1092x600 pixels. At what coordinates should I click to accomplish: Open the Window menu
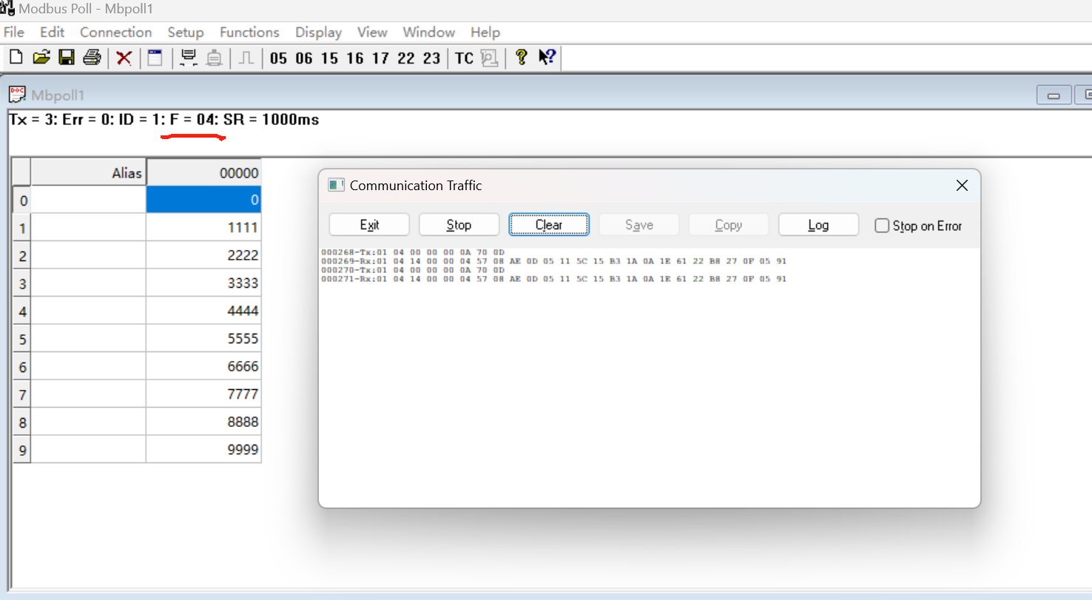pyautogui.click(x=428, y=33)
